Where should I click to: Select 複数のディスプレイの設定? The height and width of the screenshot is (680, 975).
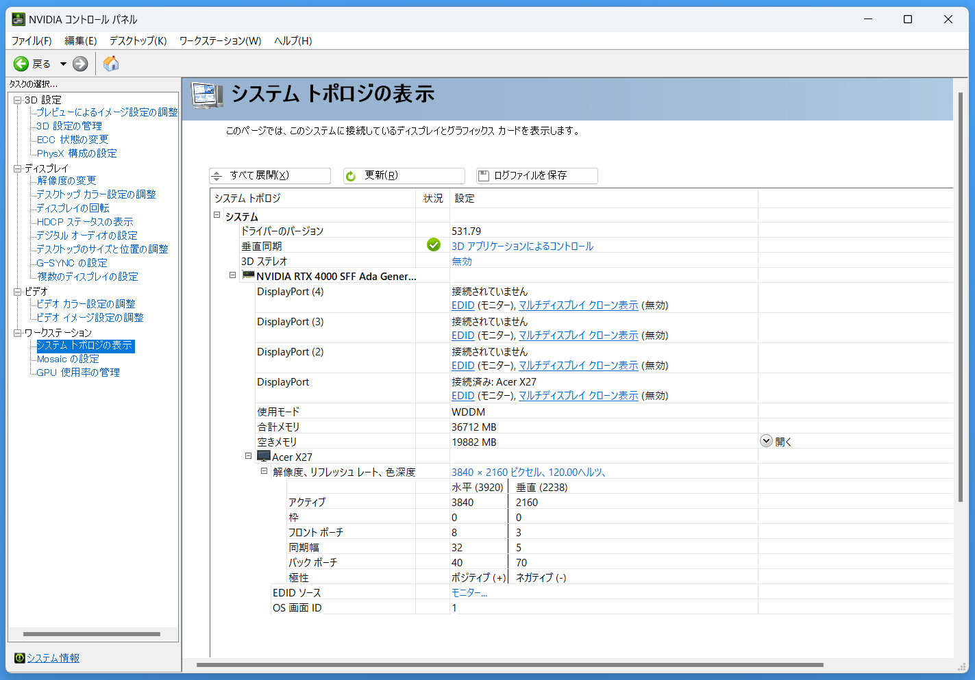tap(88, 277)
